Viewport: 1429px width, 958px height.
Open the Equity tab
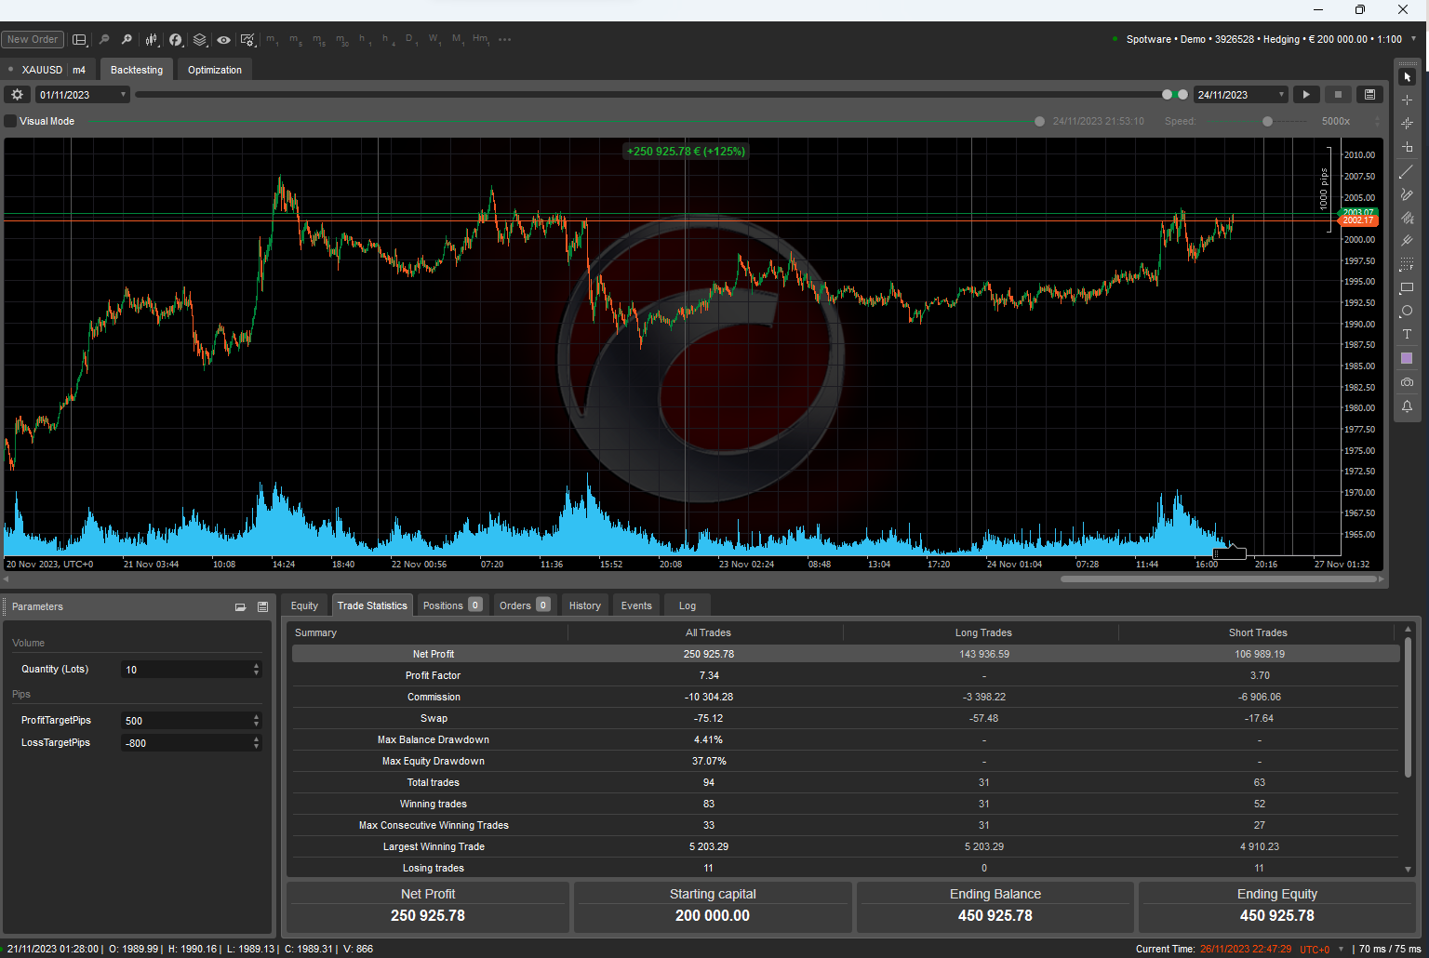click(304, 605)
